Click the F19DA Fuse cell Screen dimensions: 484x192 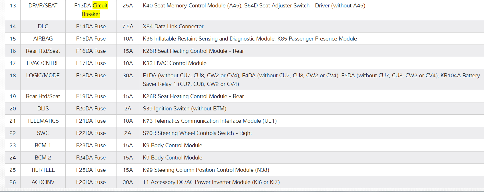tap(91, 96)
